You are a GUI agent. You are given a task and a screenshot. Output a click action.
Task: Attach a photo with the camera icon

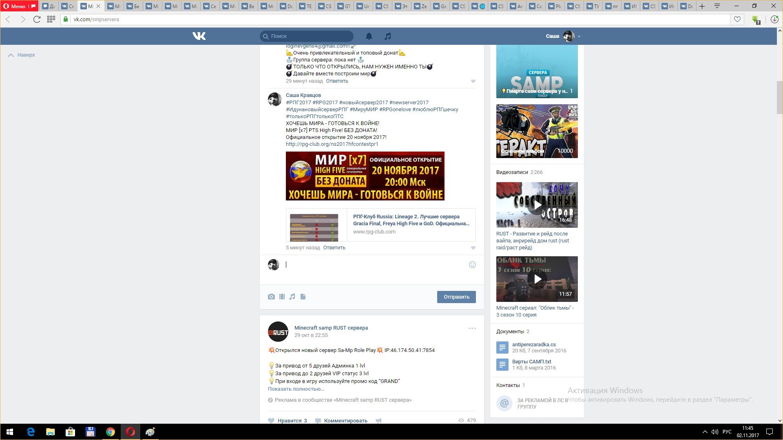[x=271, y=297]
